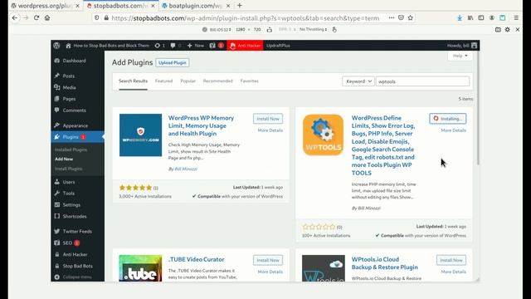The width and height of the screenshot is (531, 299).
Task: Click Bill Minozzi author link under WP Memory
Action: [x=186, y=169]
